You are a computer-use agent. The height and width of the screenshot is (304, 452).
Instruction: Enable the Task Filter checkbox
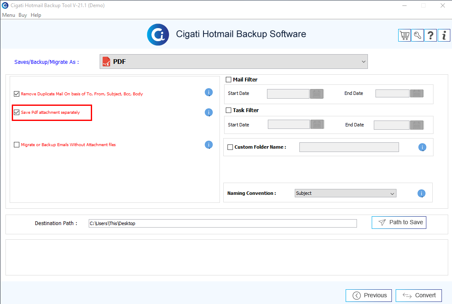pos(229,110)
